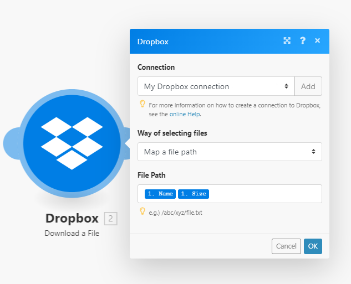Click Add to create a new connection
Viewport: 351px width, 284px height.
pos(308,86)
